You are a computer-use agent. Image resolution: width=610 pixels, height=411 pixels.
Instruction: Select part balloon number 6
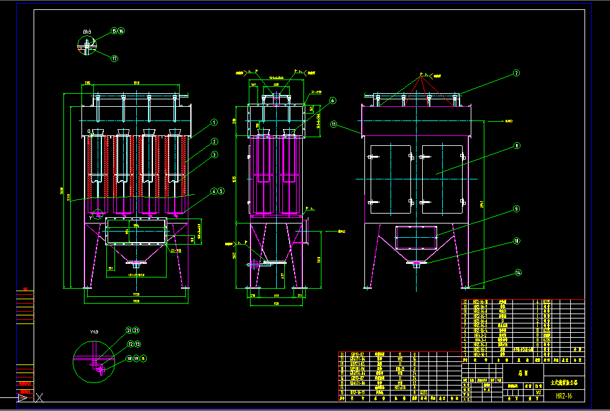[x=333, y=101]
